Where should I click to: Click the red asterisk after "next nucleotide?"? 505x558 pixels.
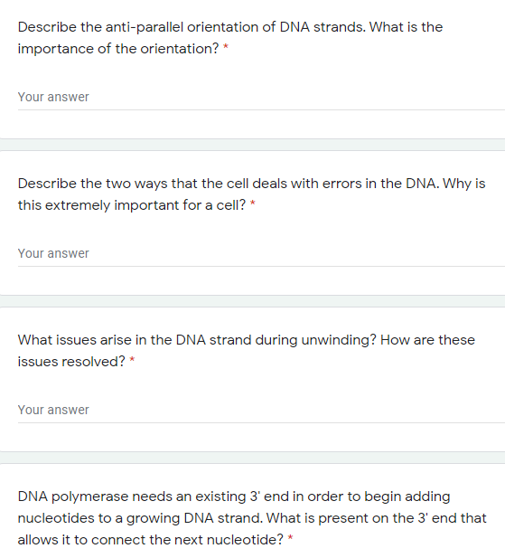coord(290,538)
